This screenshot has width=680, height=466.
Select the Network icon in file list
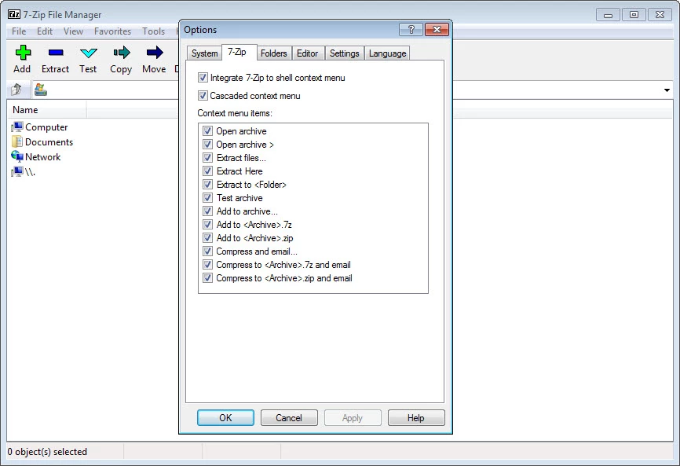click(17, 156)
